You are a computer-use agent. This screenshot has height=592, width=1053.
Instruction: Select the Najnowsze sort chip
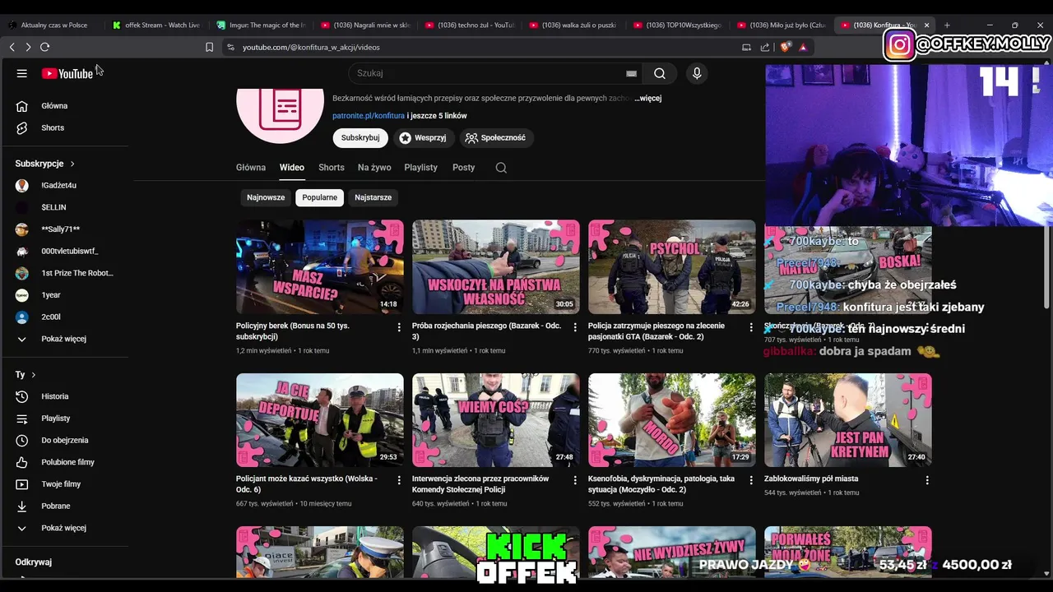[266, 197]
